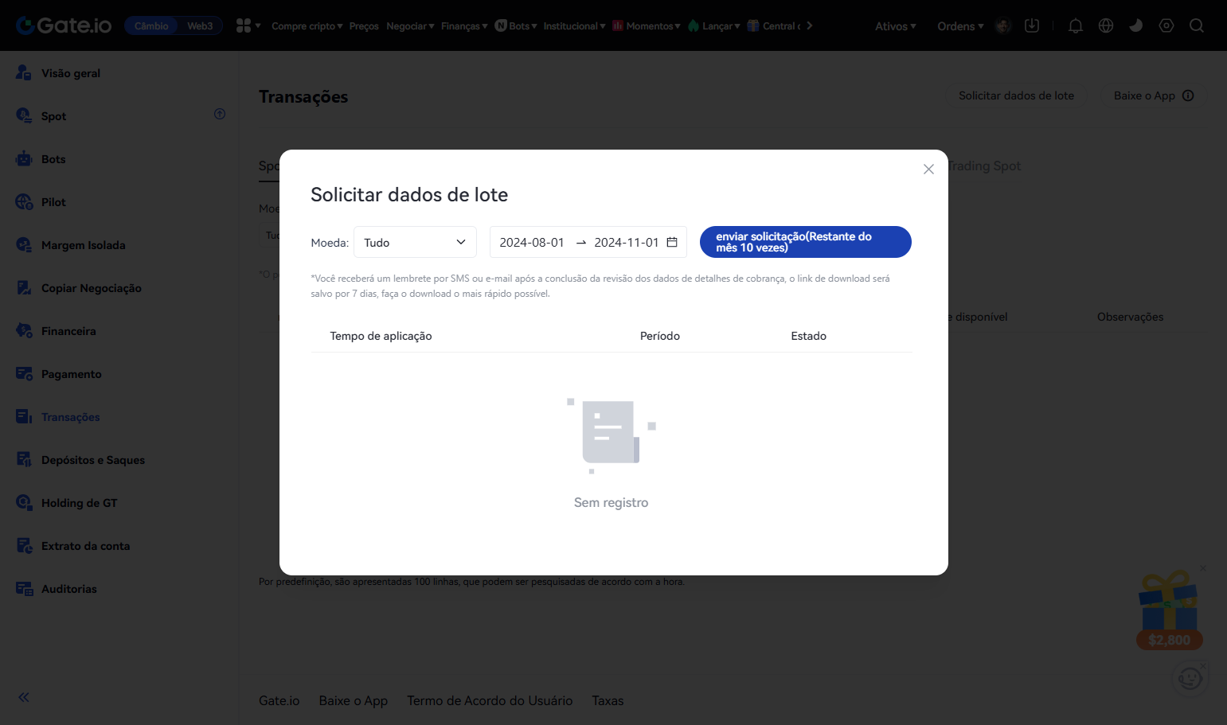Click enviar solicitação button
The image size is (1227, 725).
pos(805,242)
